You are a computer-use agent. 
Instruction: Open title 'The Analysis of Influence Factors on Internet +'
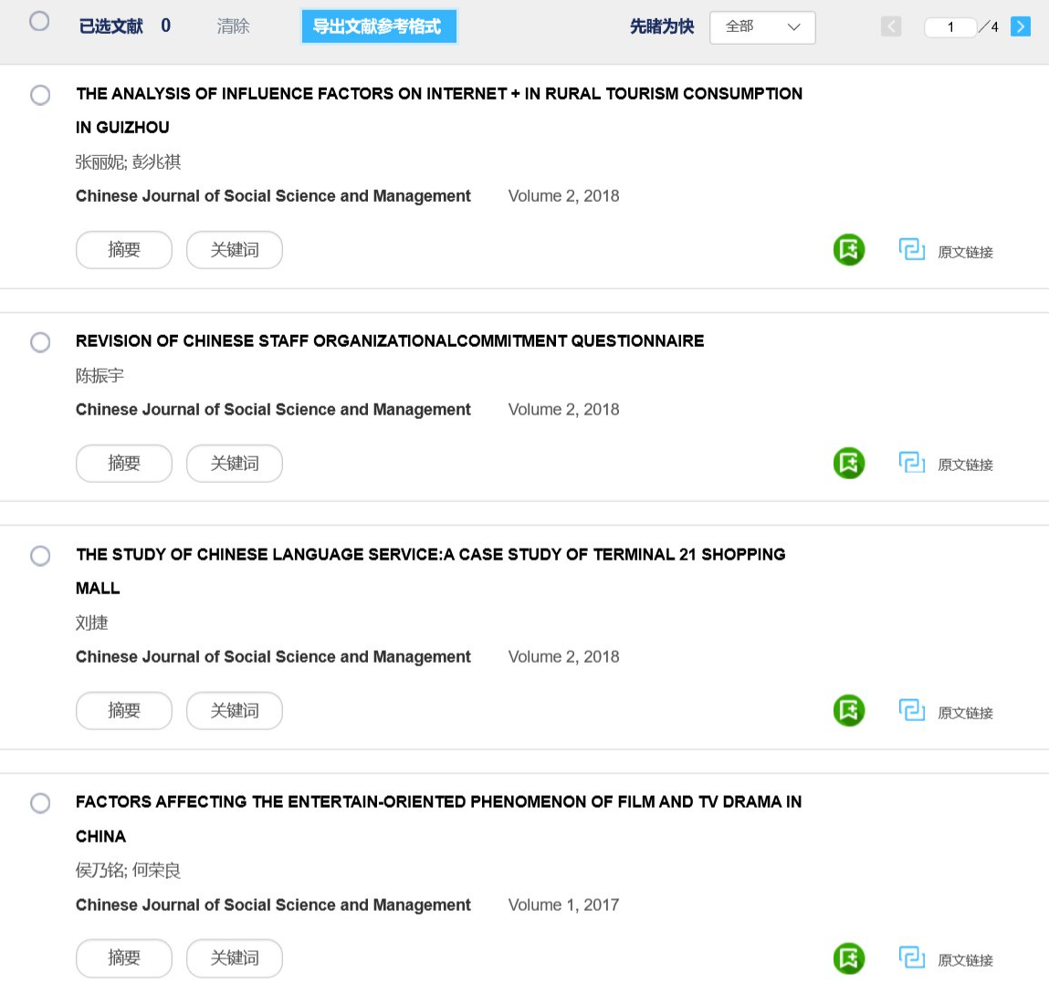click(439, 110)
